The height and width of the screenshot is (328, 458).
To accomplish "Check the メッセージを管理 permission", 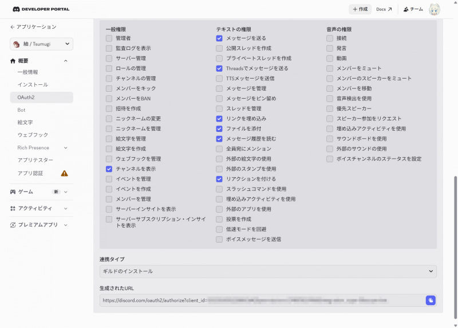I will pos(219,88).
